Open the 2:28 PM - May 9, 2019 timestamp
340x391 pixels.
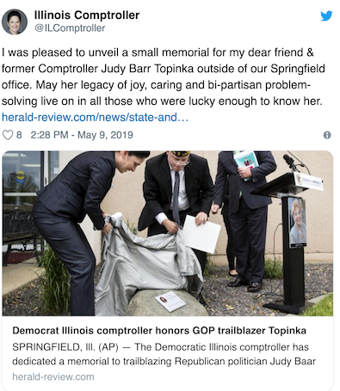(x=82, y=135)
